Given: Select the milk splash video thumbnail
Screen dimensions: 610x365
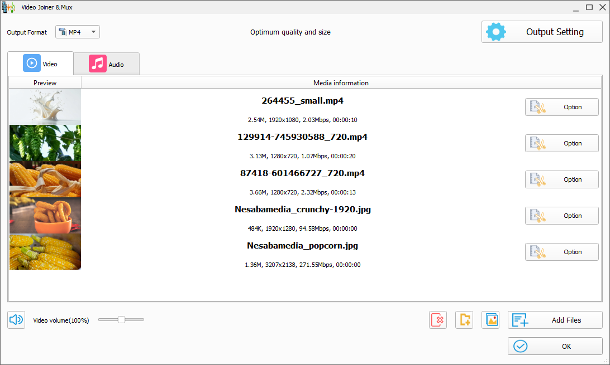Looking at the screenshot, I should [45, 106].
